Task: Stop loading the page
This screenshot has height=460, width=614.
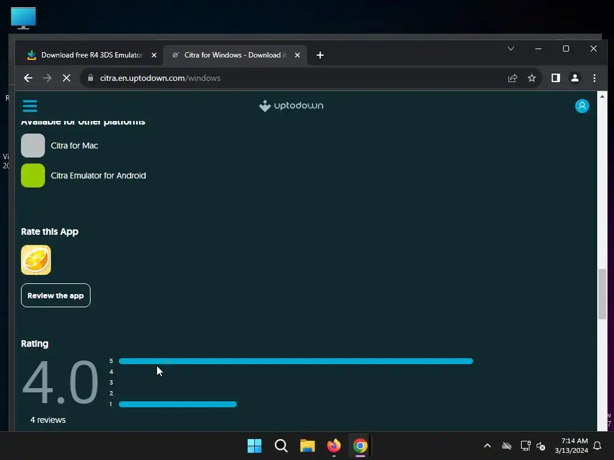Action: pyautogui.click(x=67, y=78)
